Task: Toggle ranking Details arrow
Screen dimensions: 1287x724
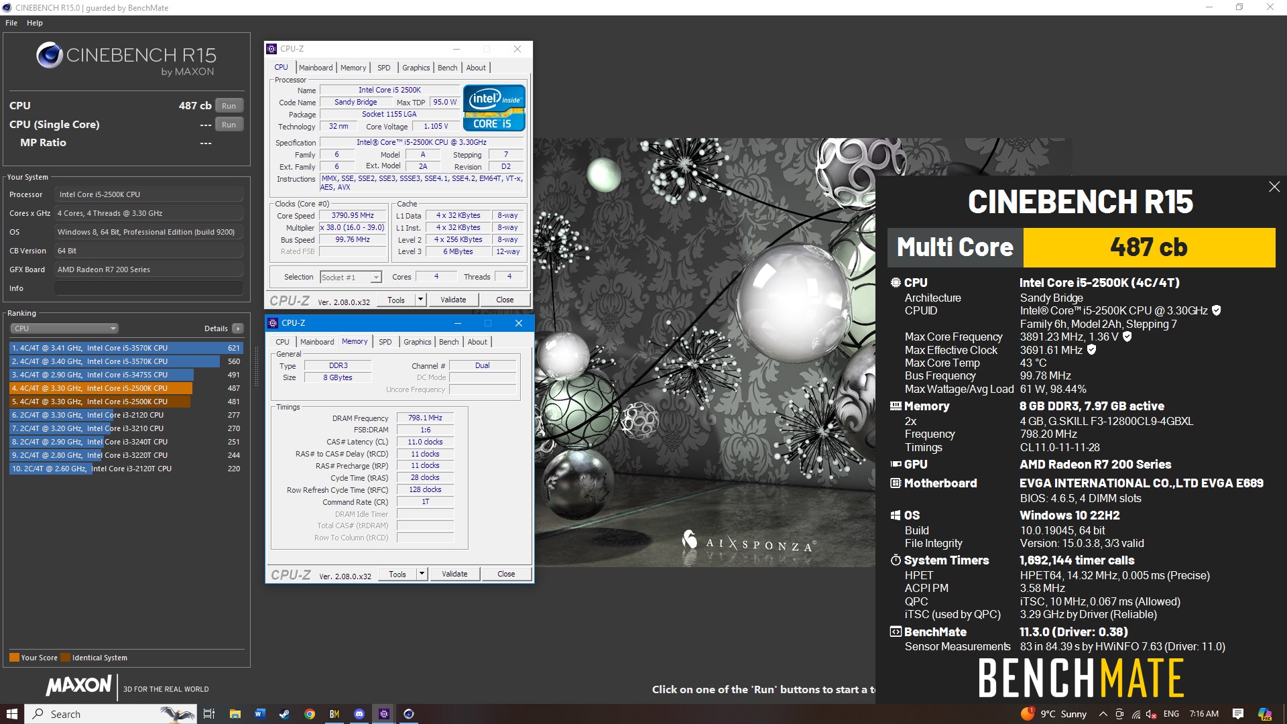Action: coord(238,328)
